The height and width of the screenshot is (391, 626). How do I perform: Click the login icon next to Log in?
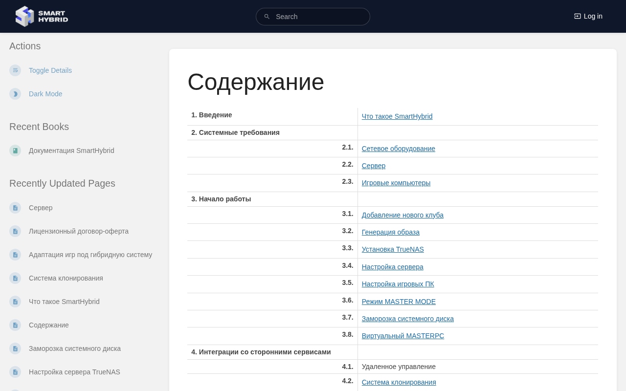[578, 16]
